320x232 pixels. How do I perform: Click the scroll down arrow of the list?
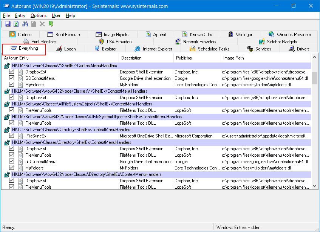[x=314, y=186]
